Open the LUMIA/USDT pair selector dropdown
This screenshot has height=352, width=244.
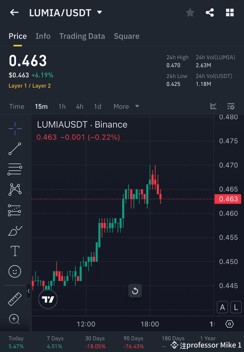99,12
